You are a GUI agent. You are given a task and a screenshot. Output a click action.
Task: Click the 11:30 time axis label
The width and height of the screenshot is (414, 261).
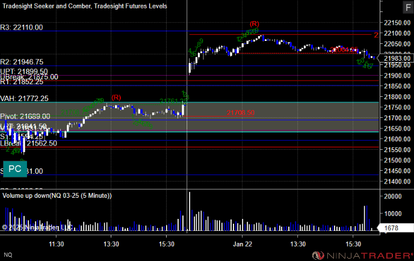coord(56,244)
